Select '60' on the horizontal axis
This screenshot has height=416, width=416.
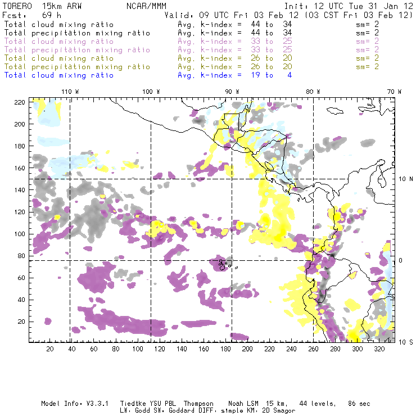[x=94, y=349]
